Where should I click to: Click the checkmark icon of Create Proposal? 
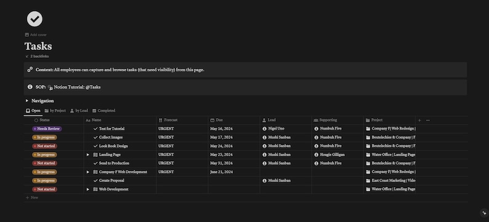point(95,181)
